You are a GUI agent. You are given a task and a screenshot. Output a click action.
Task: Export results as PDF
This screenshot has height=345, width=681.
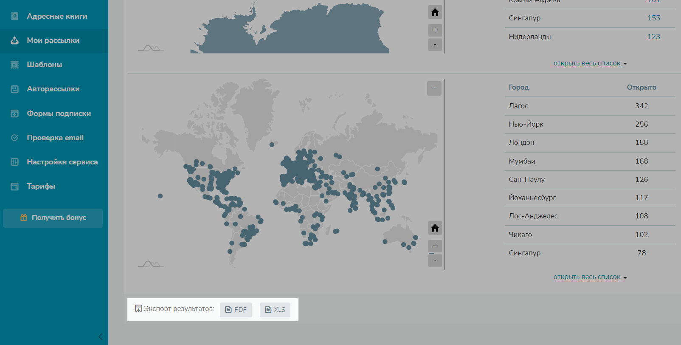pyautogui.click(x=236, y=310)
